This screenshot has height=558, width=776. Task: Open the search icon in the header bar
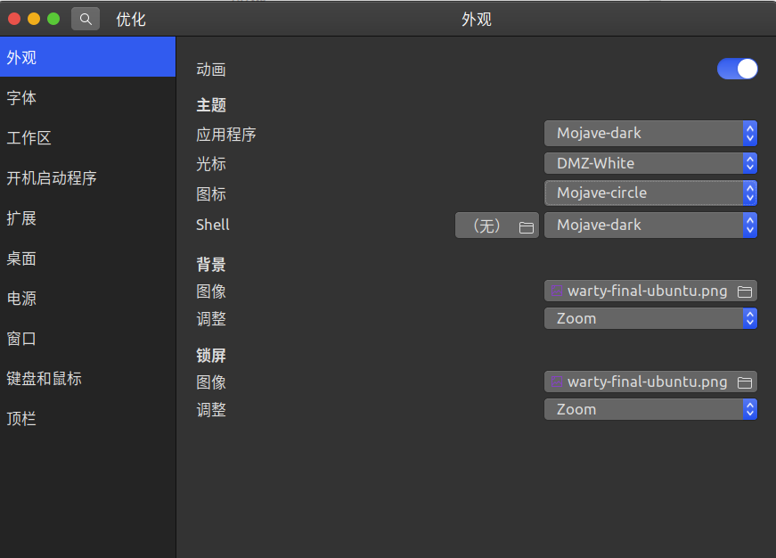click(x=85, y=18)
